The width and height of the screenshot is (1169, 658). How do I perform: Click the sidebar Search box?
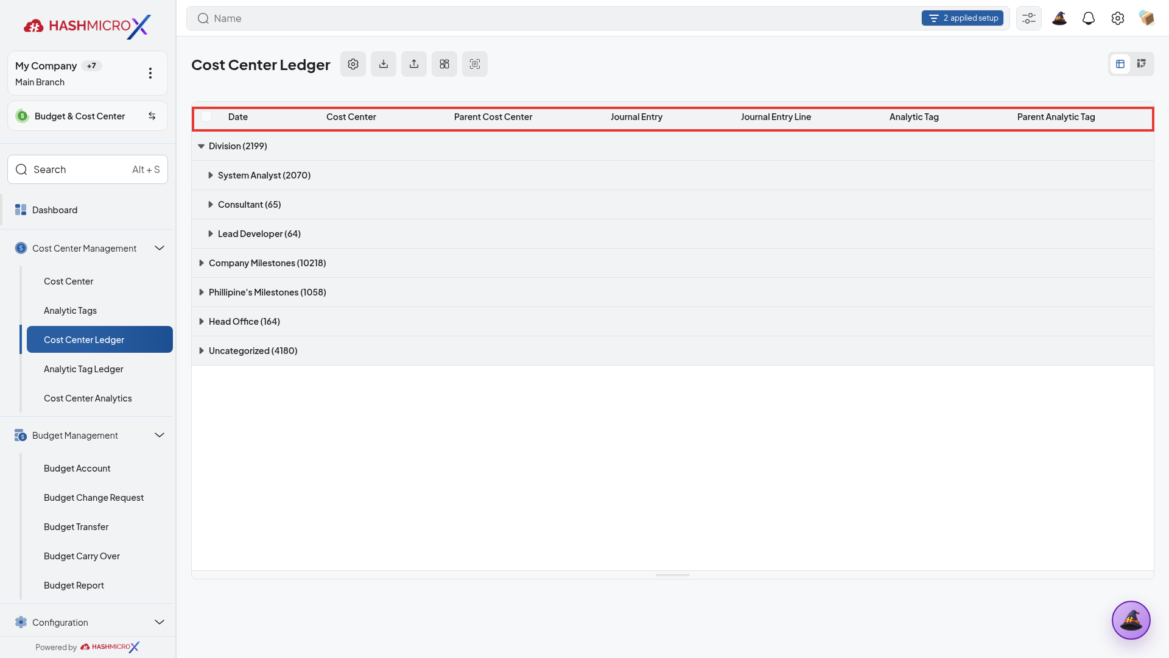click(x=88, y=169)
